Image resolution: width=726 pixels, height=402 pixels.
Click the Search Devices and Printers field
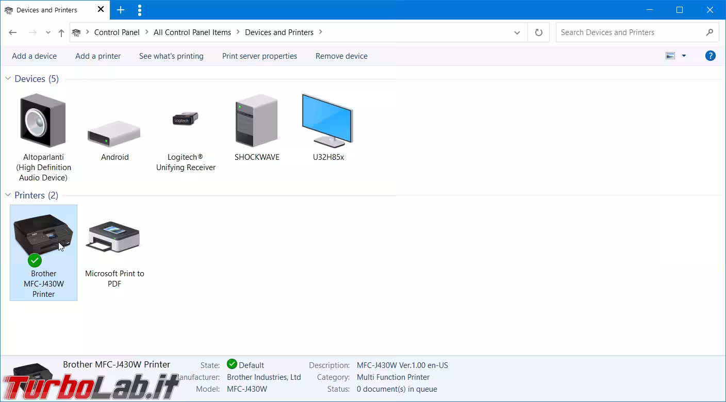632,32
